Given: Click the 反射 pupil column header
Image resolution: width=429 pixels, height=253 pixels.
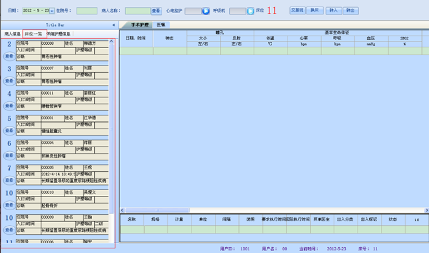Looking at the screenshot, I should [237, 38].
